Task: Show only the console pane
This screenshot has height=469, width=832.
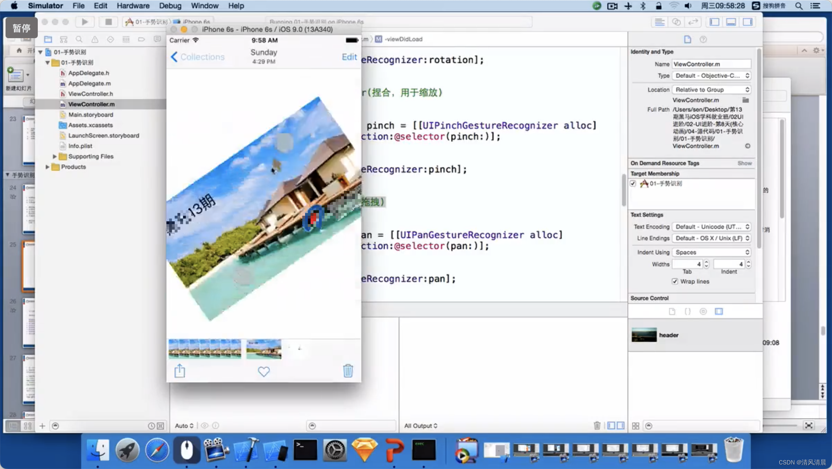Action: click(x=621, y=425)
